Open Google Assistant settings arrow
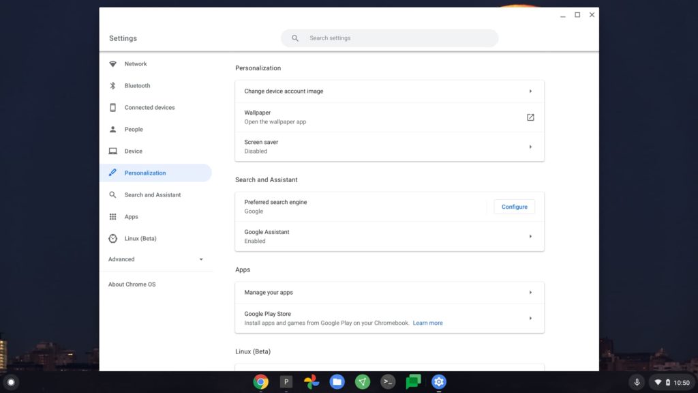 [x=530, y=237]
